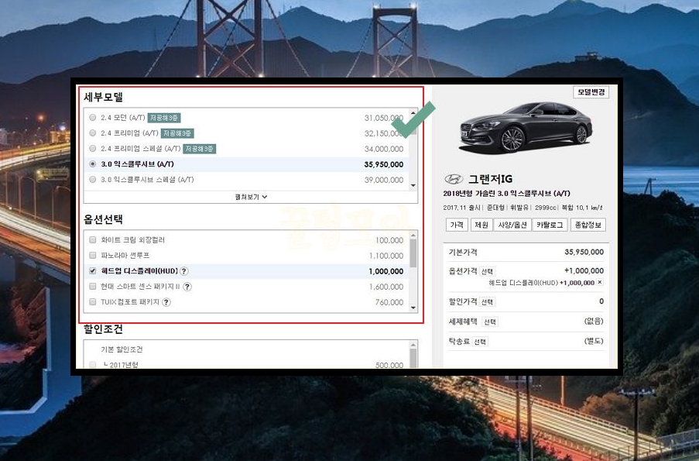Viewport: 699px width, 461px height.
Task: Remove 헤드업 디스플레이(HUD) with the x icon
Action: coord(600,283)
